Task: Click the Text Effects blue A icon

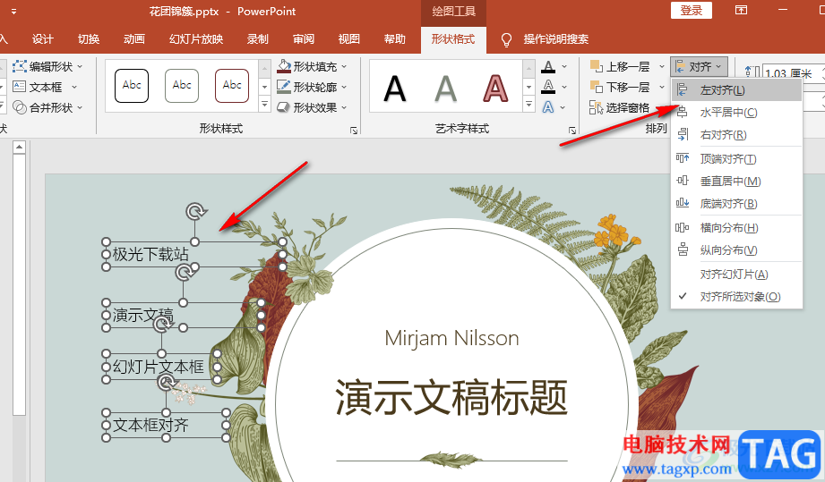Action: [x=548, y=107]
